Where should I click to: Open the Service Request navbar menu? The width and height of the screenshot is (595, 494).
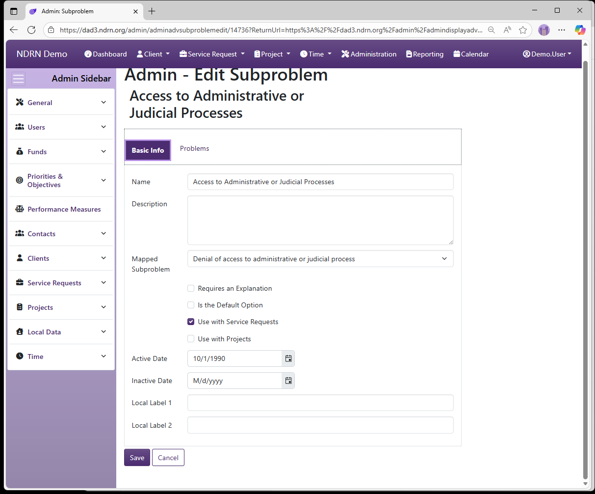pos(212,54)
